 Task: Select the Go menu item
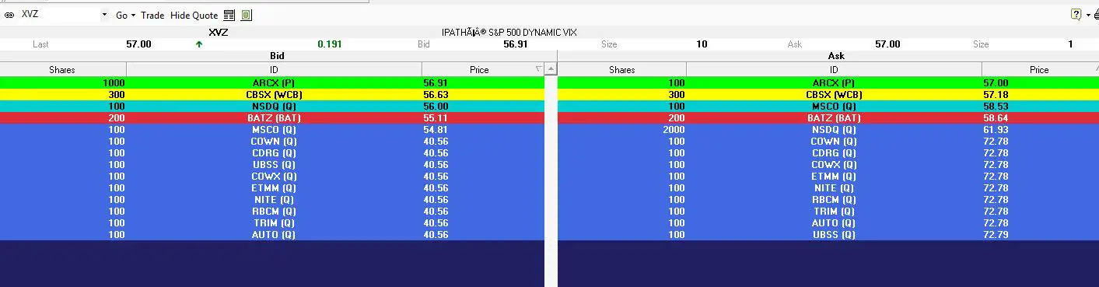(121, 15)
